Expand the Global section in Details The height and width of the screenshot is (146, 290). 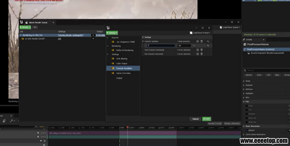click(x=244, y=81)
